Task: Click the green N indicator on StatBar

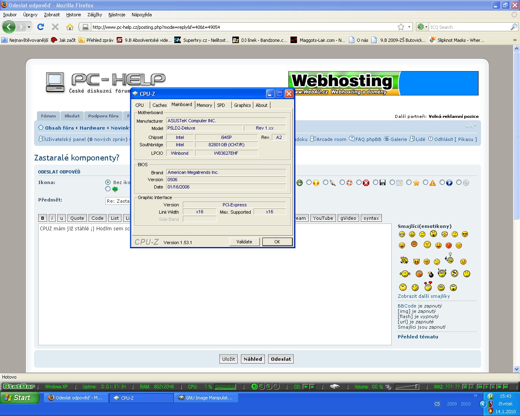Action: pyautogui.click(x=255, y=386)
